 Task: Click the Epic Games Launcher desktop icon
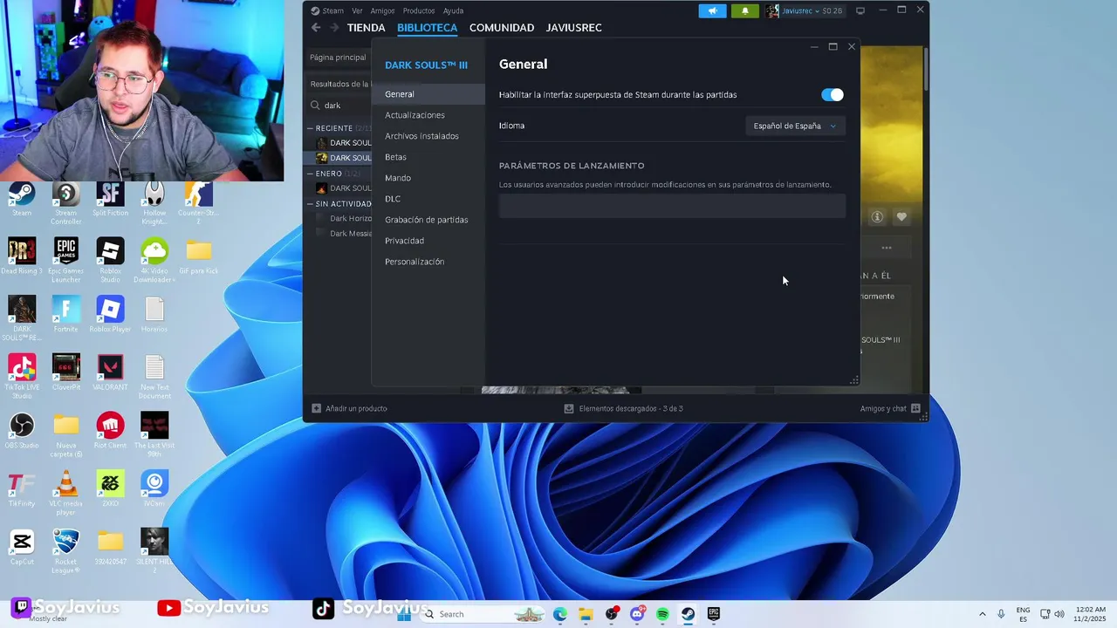point(66,260)
